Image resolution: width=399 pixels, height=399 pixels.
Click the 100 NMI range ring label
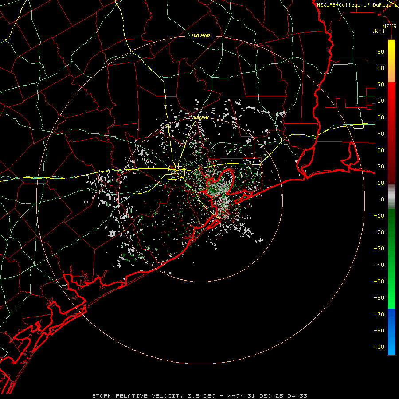[200, 35]
